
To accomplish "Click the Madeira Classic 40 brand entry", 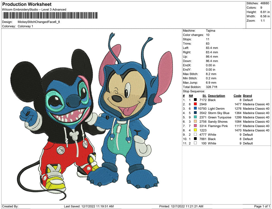I will pyautogui.click(x=256, y=104).
